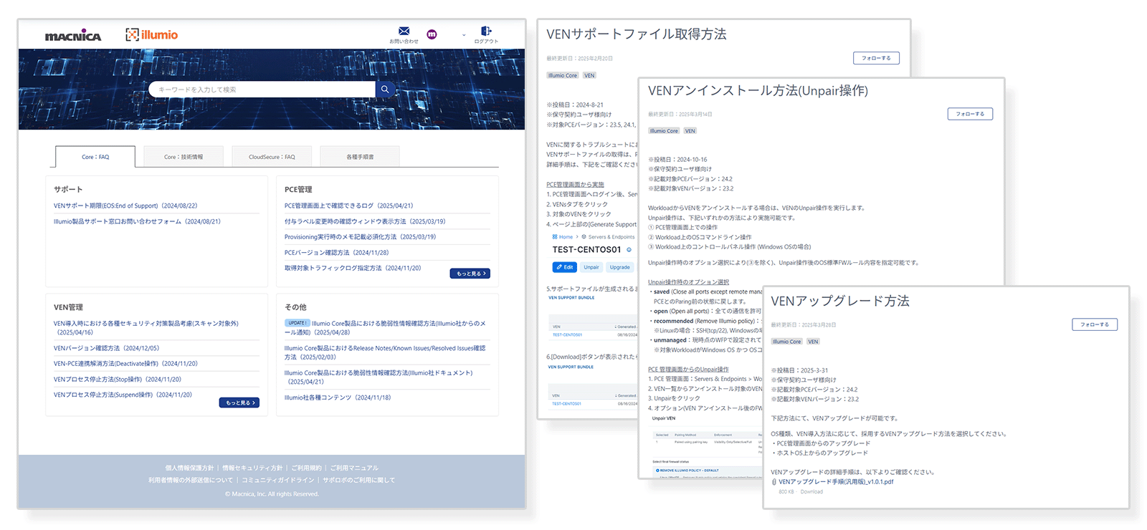Open PCE管理画面上で確認できるログ article

pos(348,206)
